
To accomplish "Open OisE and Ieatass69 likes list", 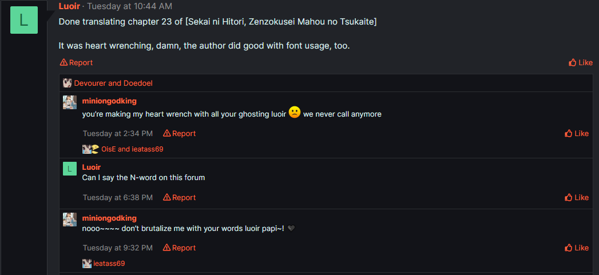I will pos(132,149).
